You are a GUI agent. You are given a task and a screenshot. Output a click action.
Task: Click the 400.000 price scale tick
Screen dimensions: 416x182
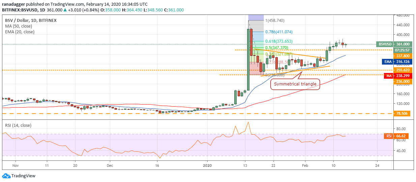tap(403, 35)
